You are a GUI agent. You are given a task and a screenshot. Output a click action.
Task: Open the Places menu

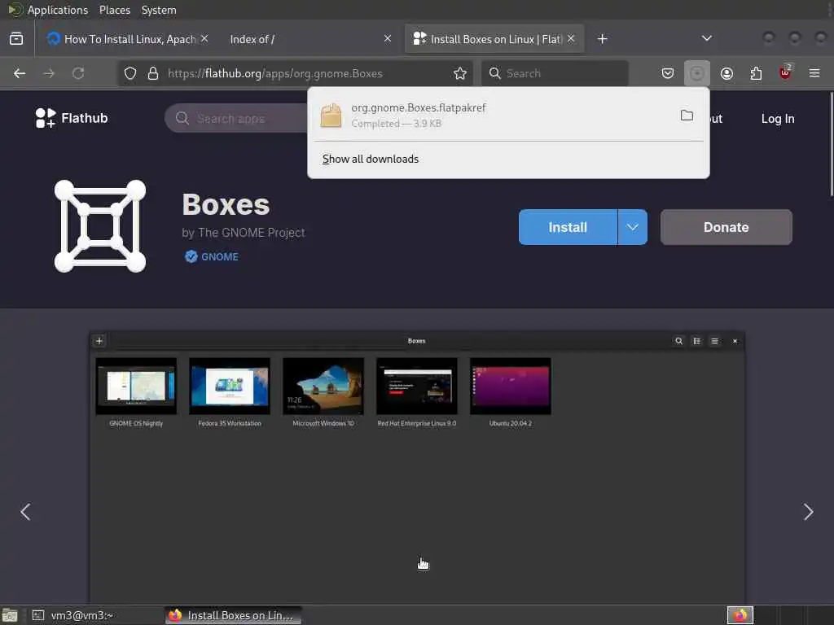coord(114,10)
